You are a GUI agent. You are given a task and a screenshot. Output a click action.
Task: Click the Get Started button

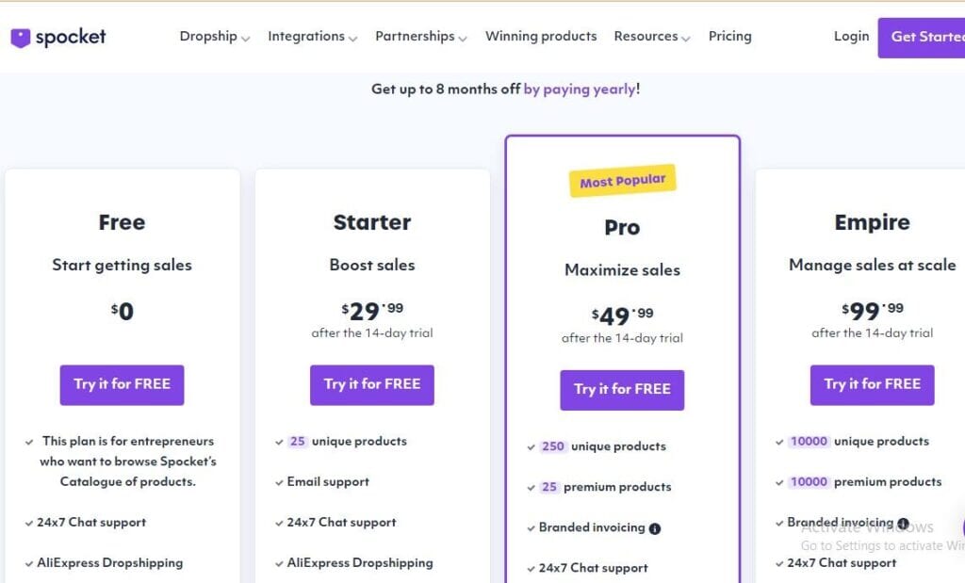click(922, 38)
